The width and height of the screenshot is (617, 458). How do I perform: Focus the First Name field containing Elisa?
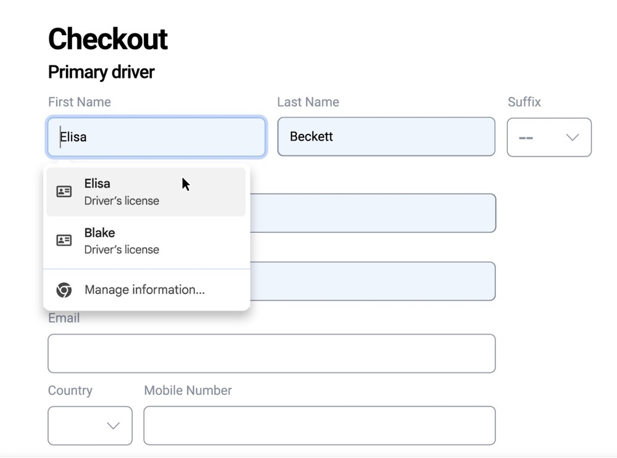click(x=156, y=137)
